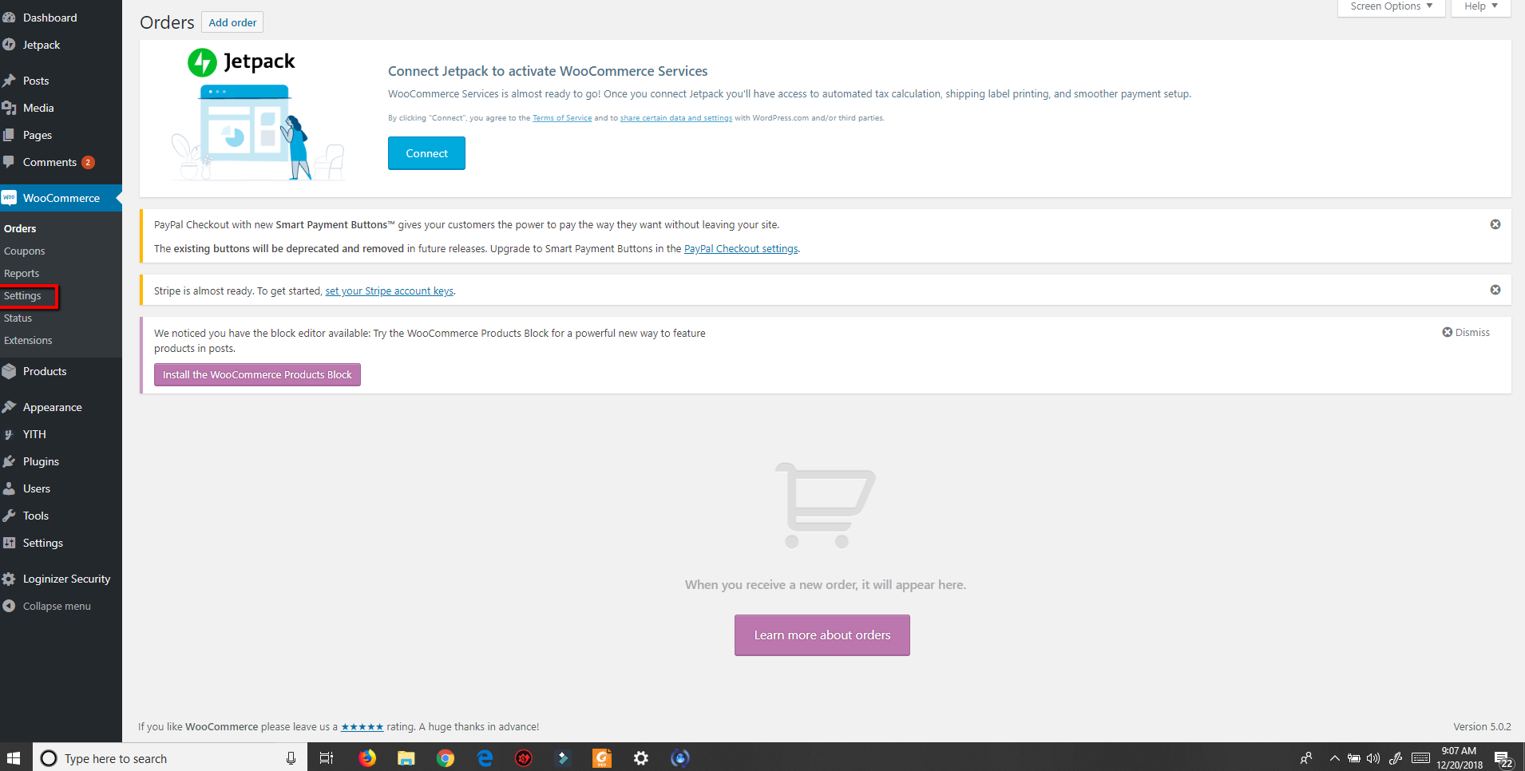This screenshot has width=1525, height=771.
Task: Dismiss the Products Block notice
Action: tap(1466, 332)
